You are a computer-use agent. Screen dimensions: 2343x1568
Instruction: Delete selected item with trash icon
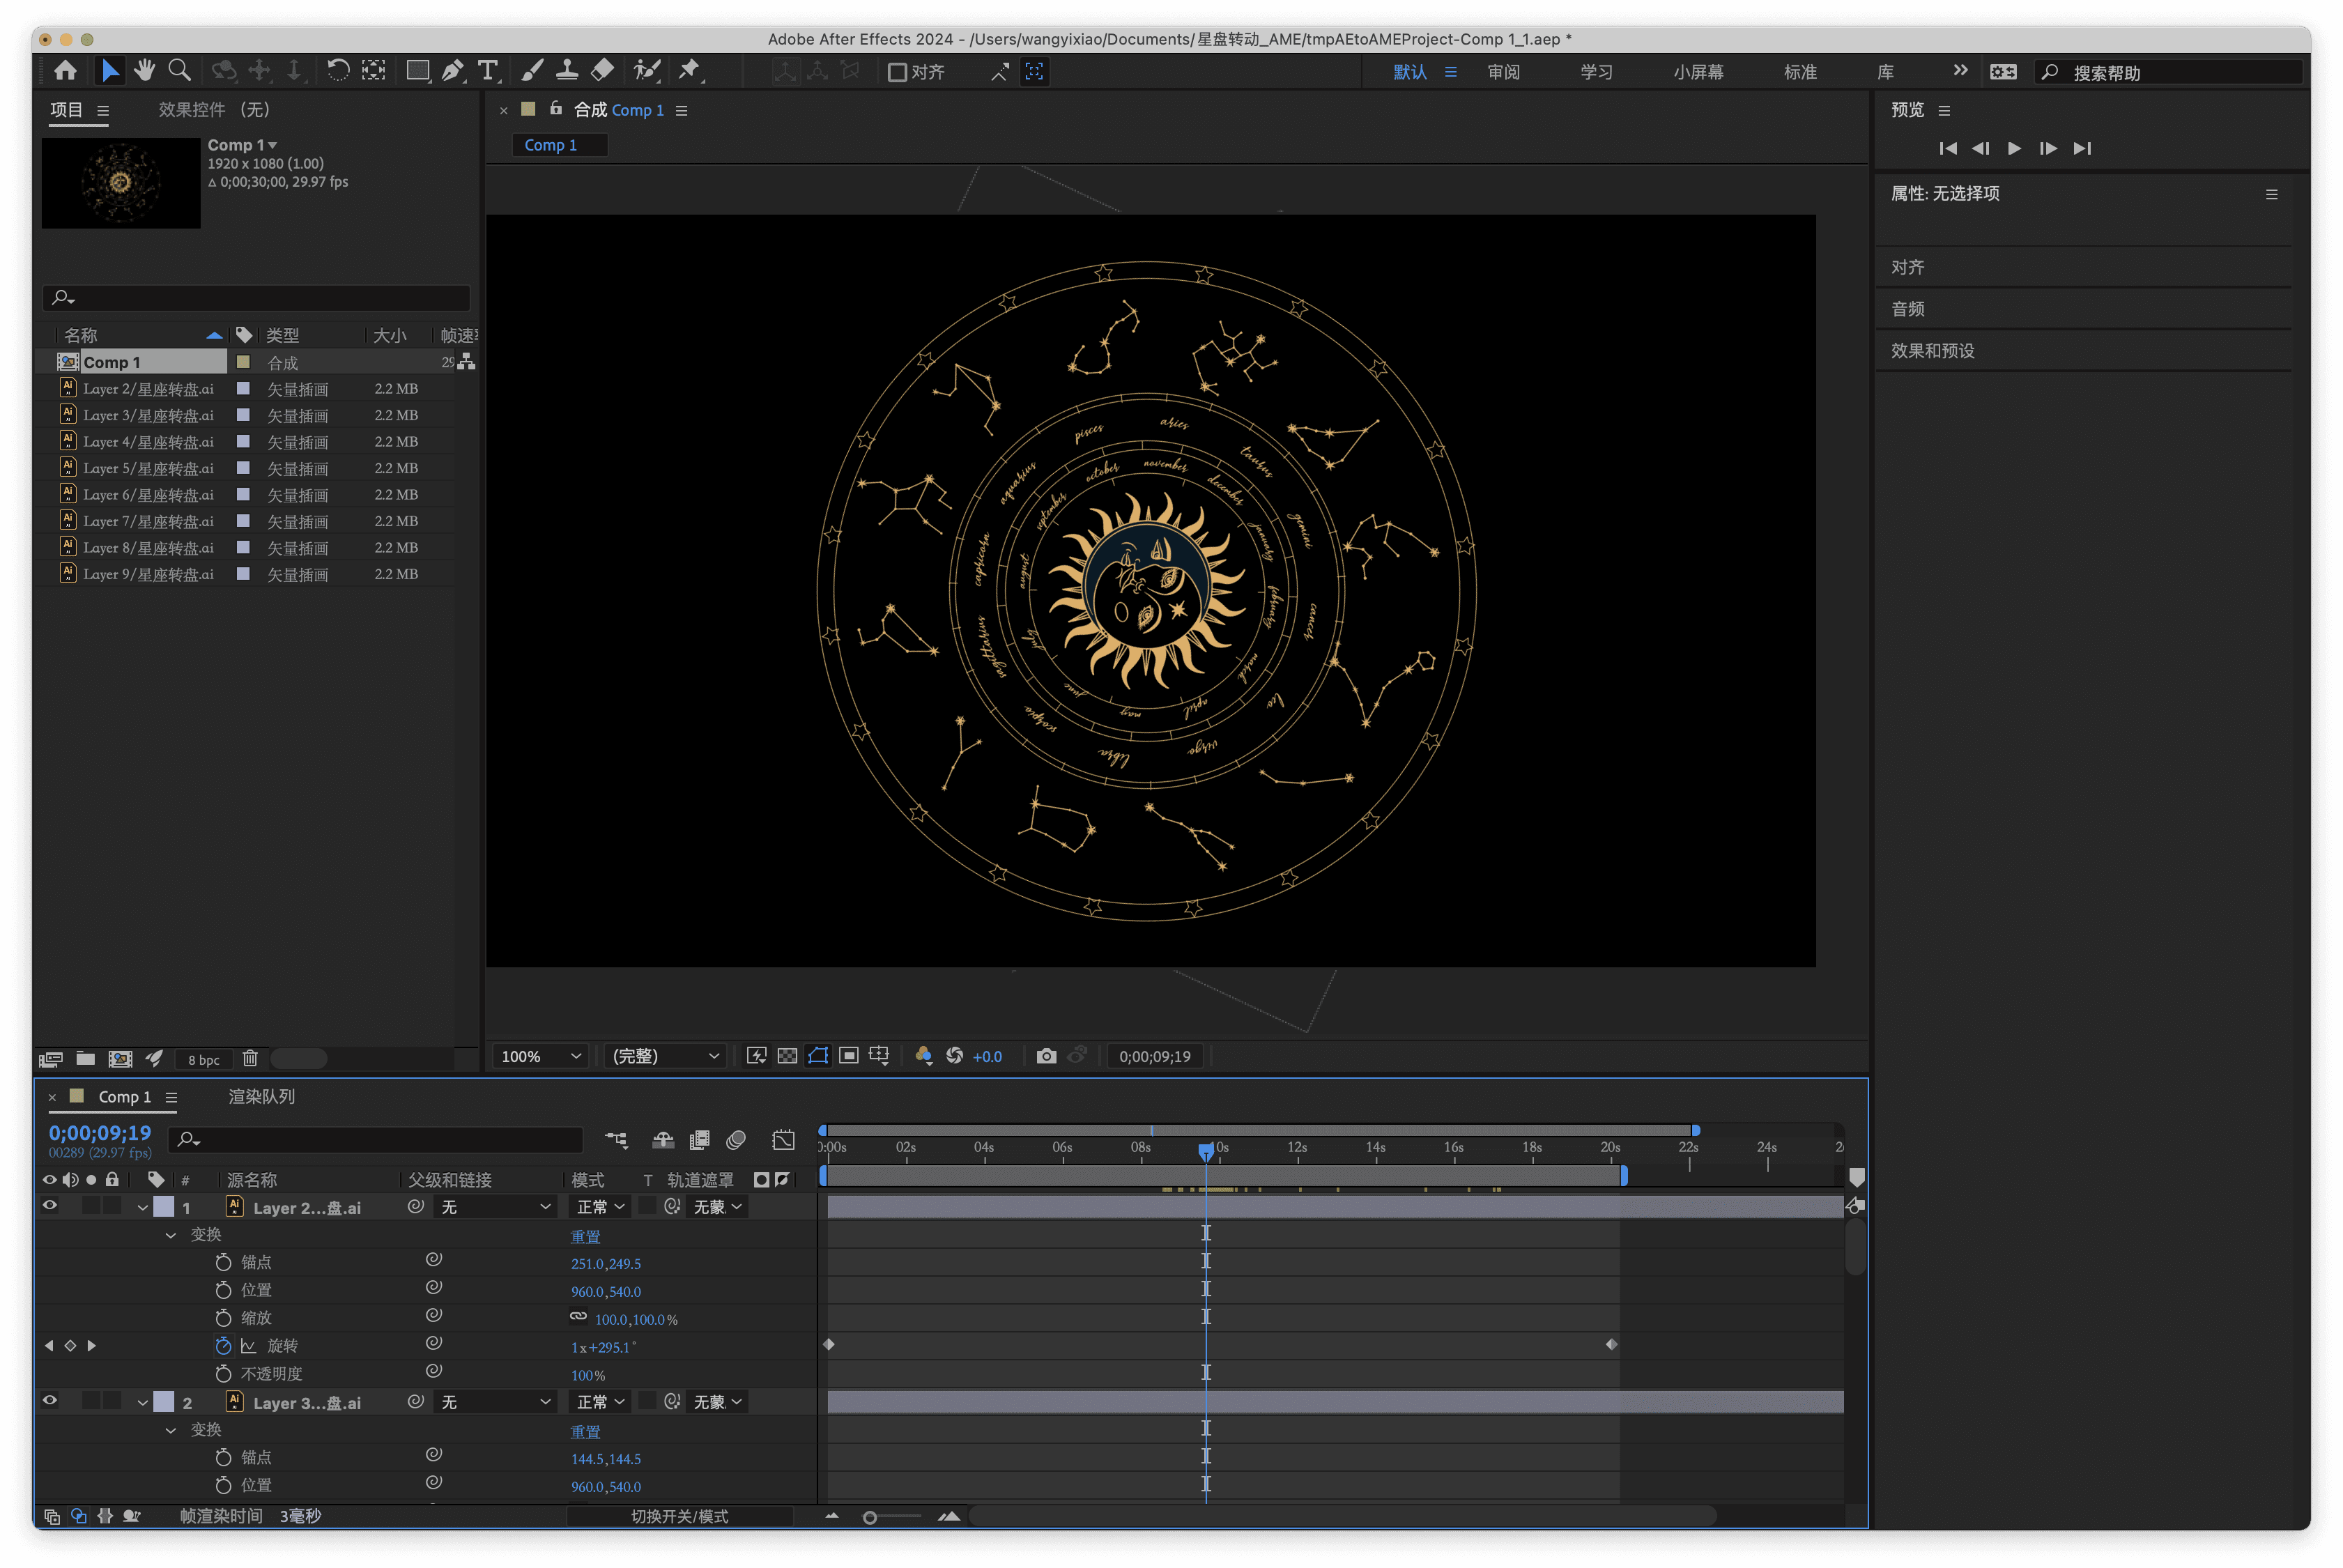tap(250, 1059)
